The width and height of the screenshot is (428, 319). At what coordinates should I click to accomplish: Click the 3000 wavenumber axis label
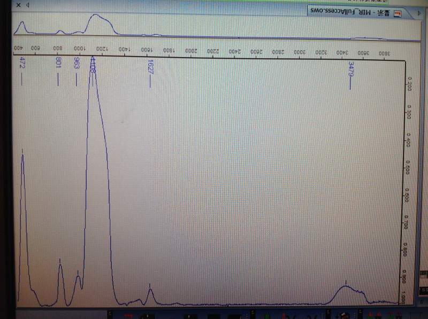tap(300, 52)
